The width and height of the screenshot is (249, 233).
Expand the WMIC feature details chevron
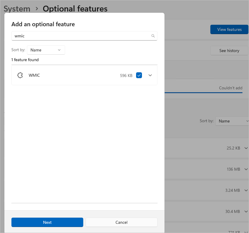pos(150,75)
